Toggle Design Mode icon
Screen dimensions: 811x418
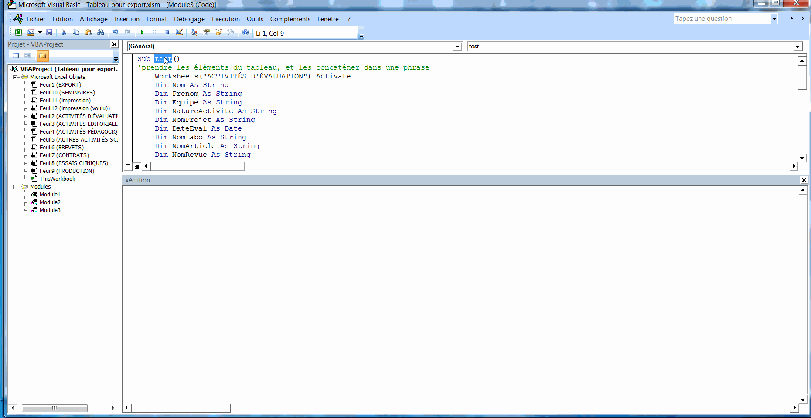pos(179,32)
